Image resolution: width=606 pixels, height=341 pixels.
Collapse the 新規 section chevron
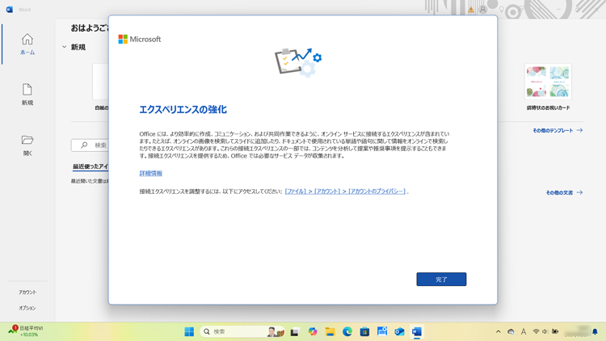click(65, 48)
